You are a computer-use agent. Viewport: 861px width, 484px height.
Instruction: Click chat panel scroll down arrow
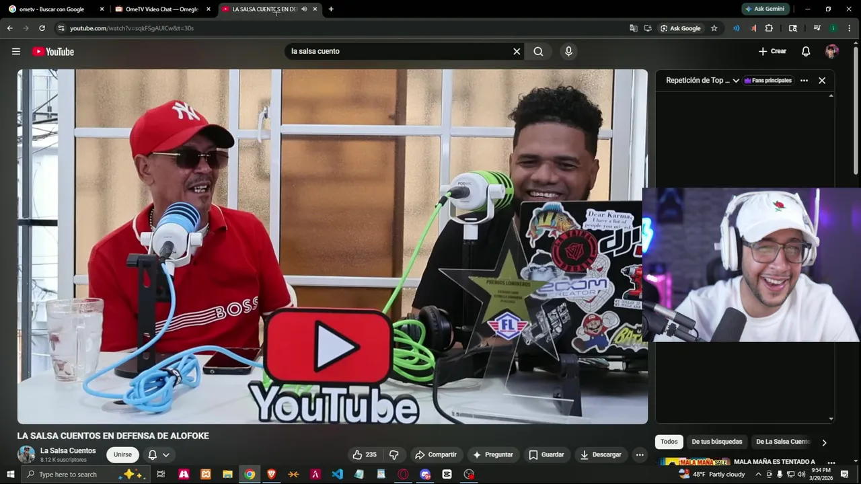pos(831,419)
